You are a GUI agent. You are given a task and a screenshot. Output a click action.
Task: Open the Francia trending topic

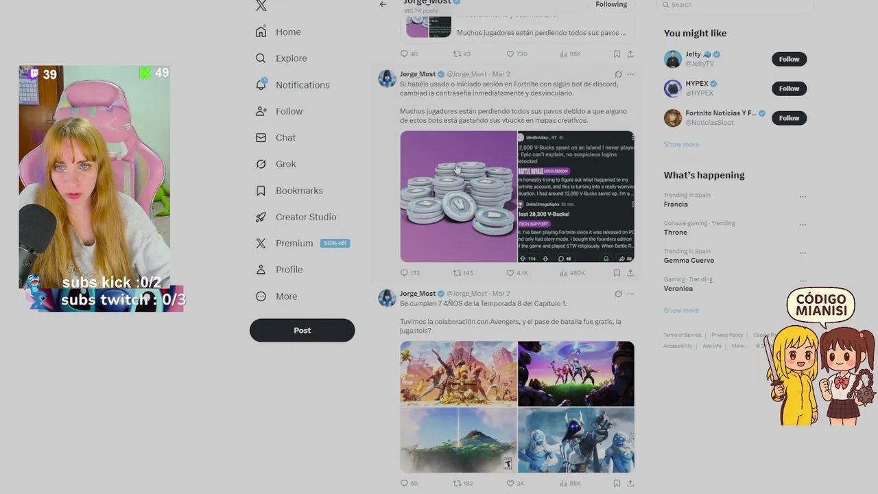(676, 204)
